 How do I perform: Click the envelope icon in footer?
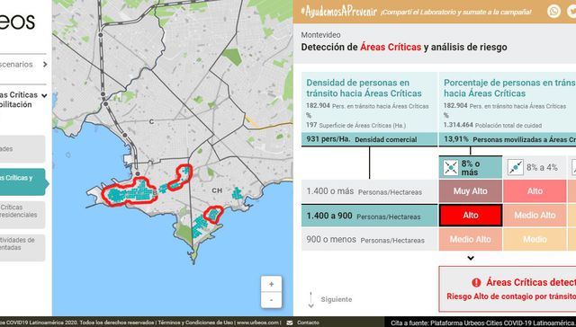[290, 323]
